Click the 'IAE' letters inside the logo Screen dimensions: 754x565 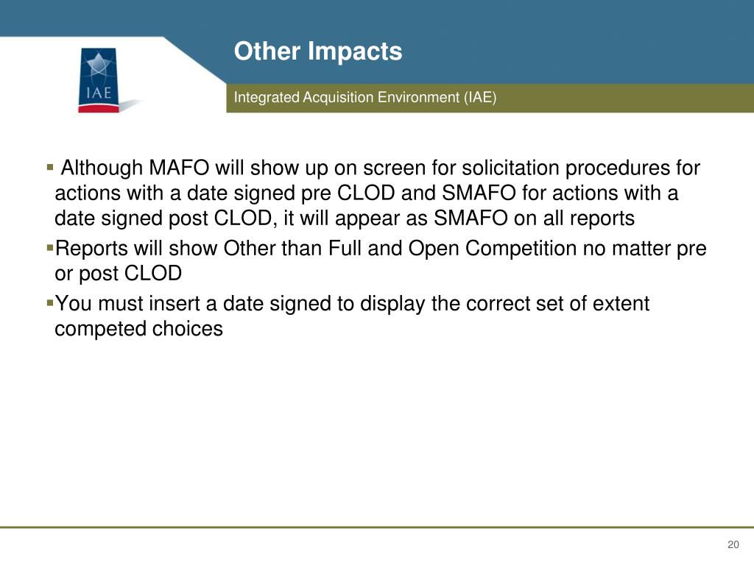[x=99, y=93]
